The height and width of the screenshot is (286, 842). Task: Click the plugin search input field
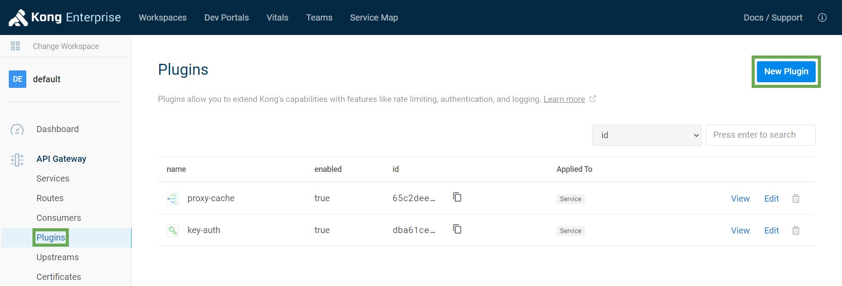[x=761, y=135]
